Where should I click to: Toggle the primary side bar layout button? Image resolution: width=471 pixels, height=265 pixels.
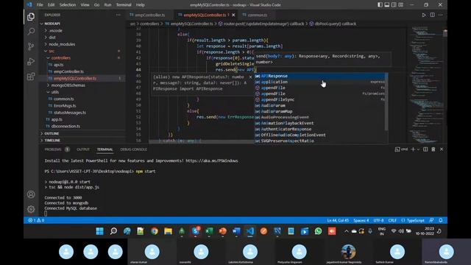coord(380,5)
